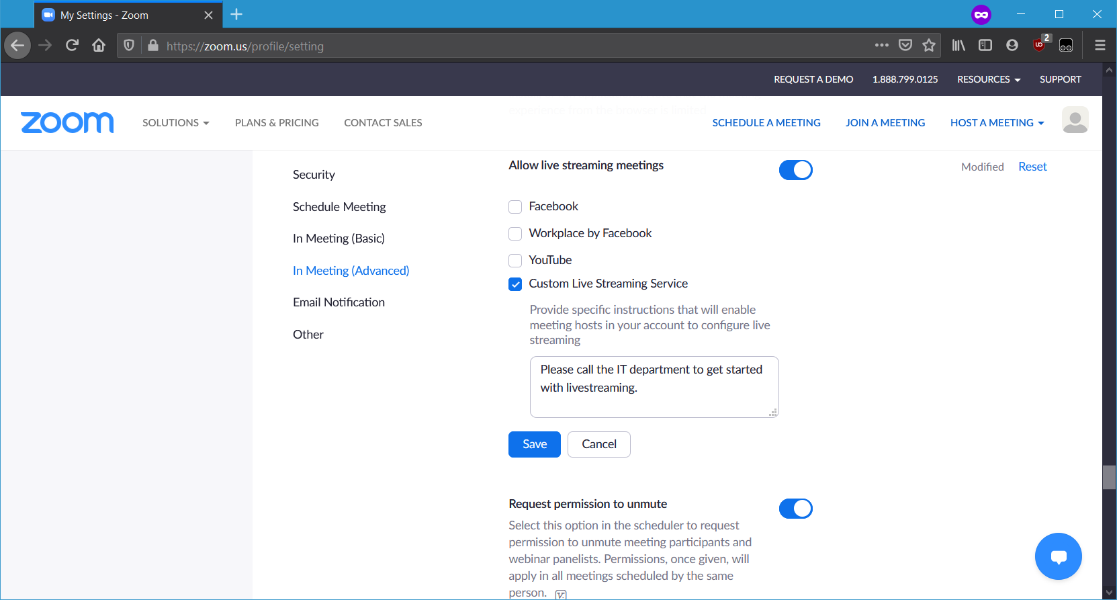The height and width of the screenshot is (600, 1117).
Task: Turn off Request permission to unmute
Action: pos(795,509)
